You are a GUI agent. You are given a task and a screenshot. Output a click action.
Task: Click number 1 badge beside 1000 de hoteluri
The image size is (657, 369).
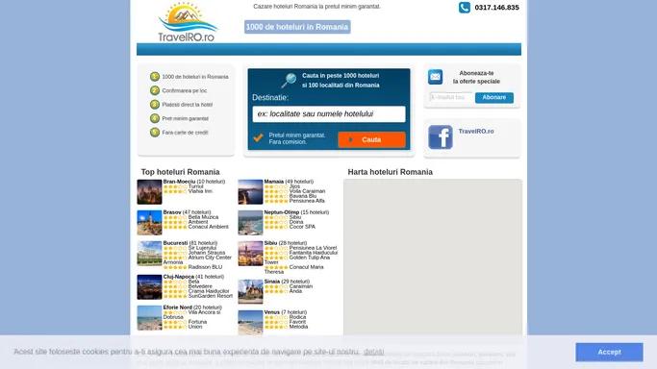pyautogui.click(x=155, y=77)
